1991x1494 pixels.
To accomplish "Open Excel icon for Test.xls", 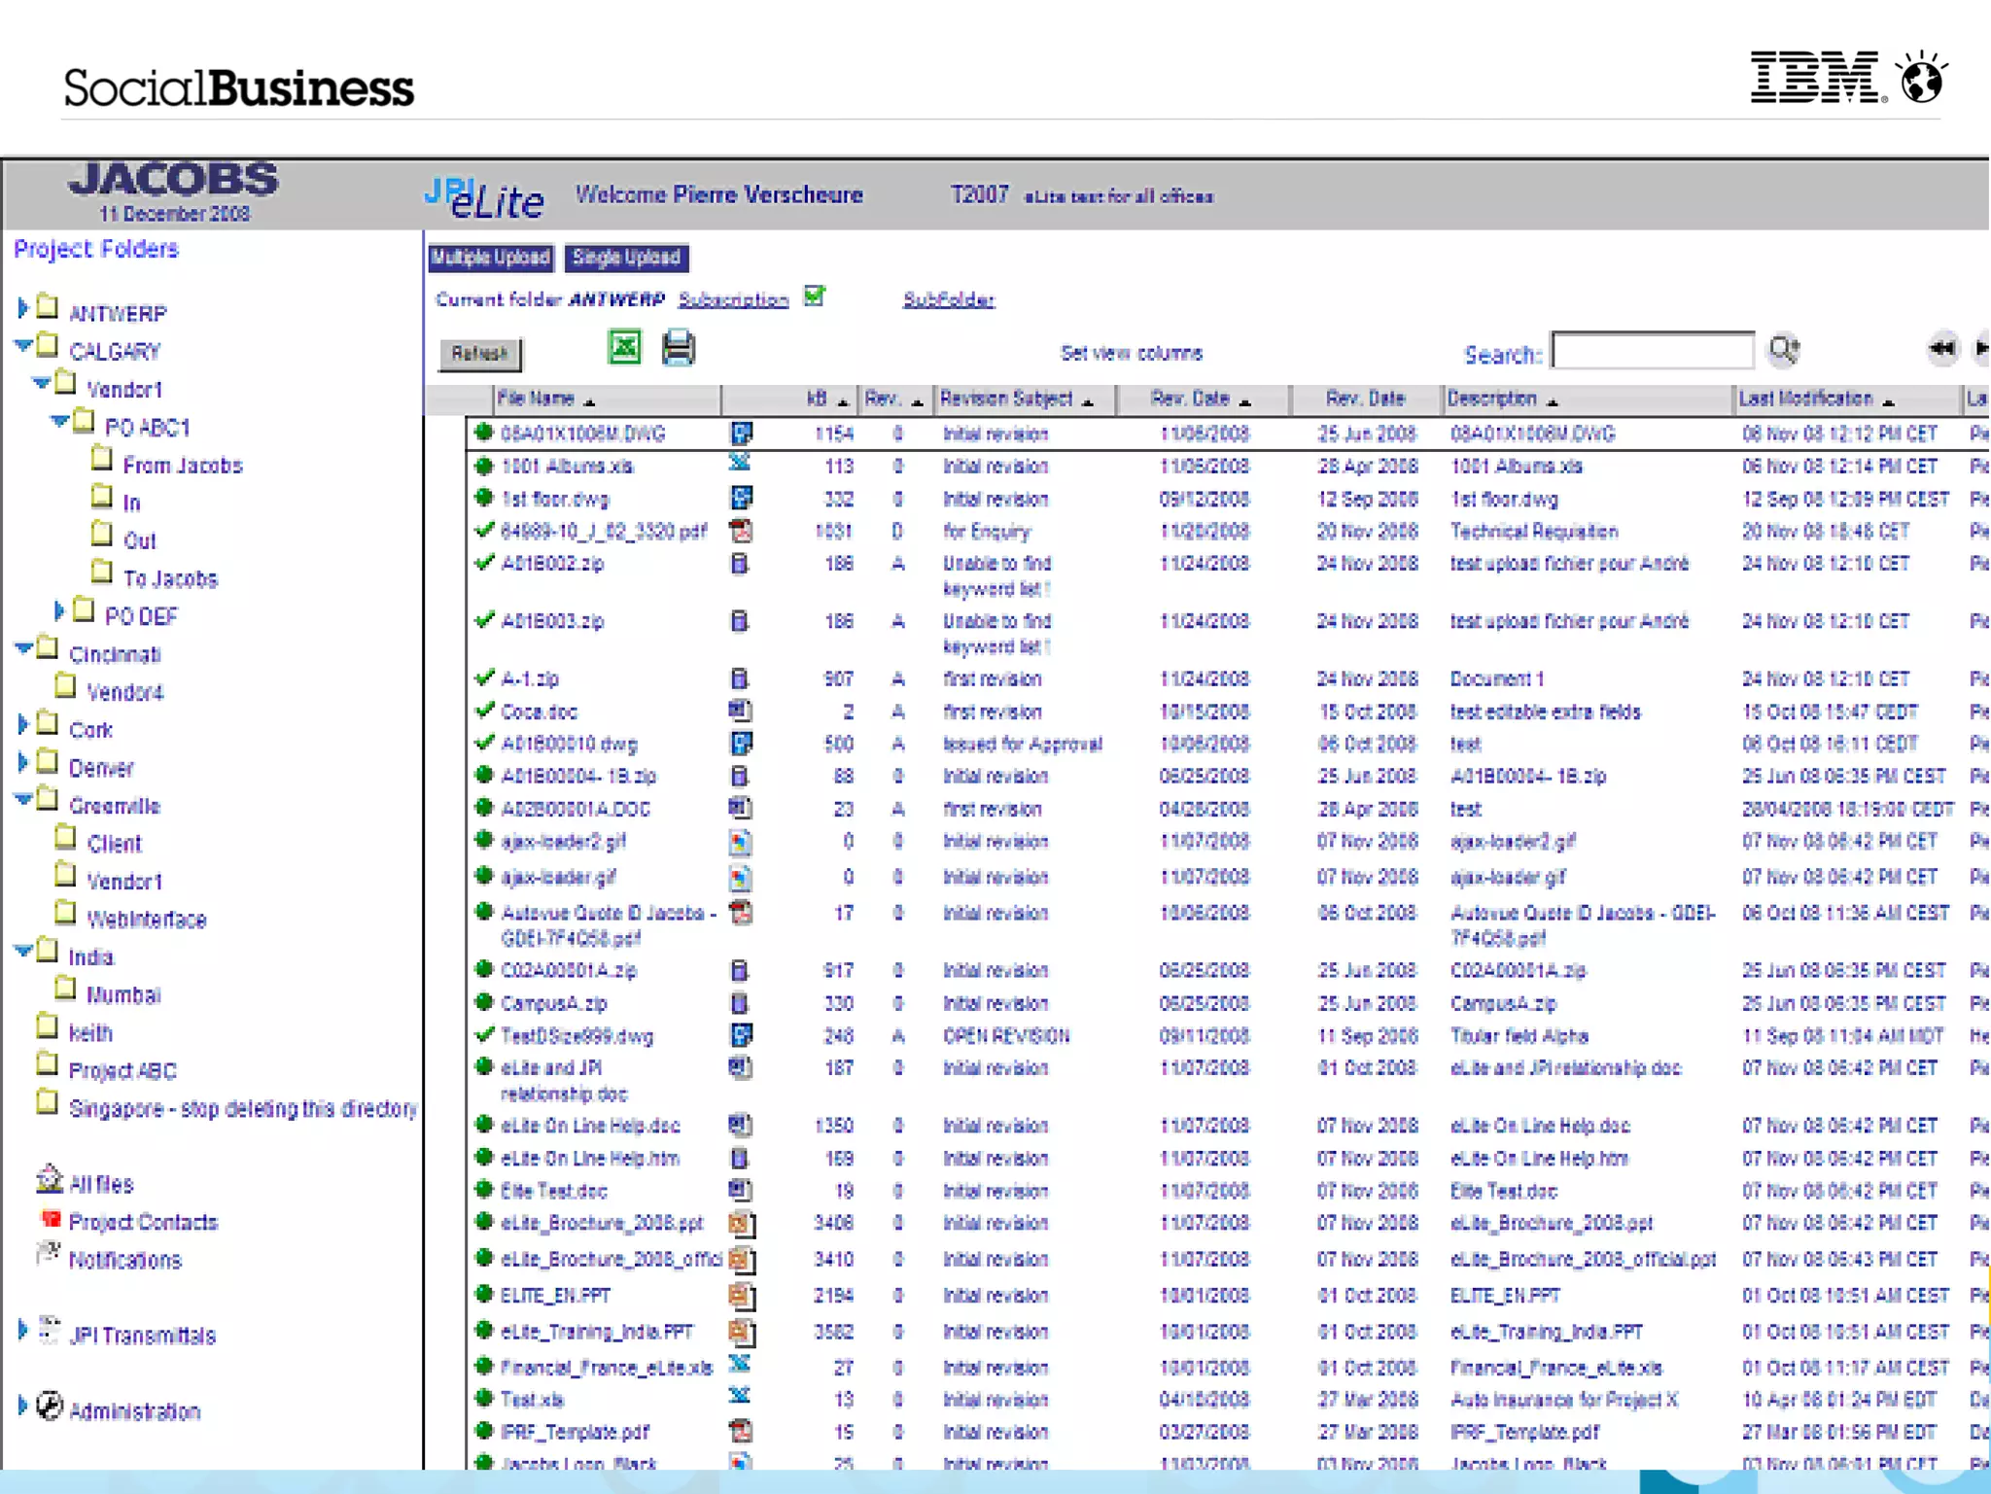I will pyautogui.click(x=740, y=1397).
